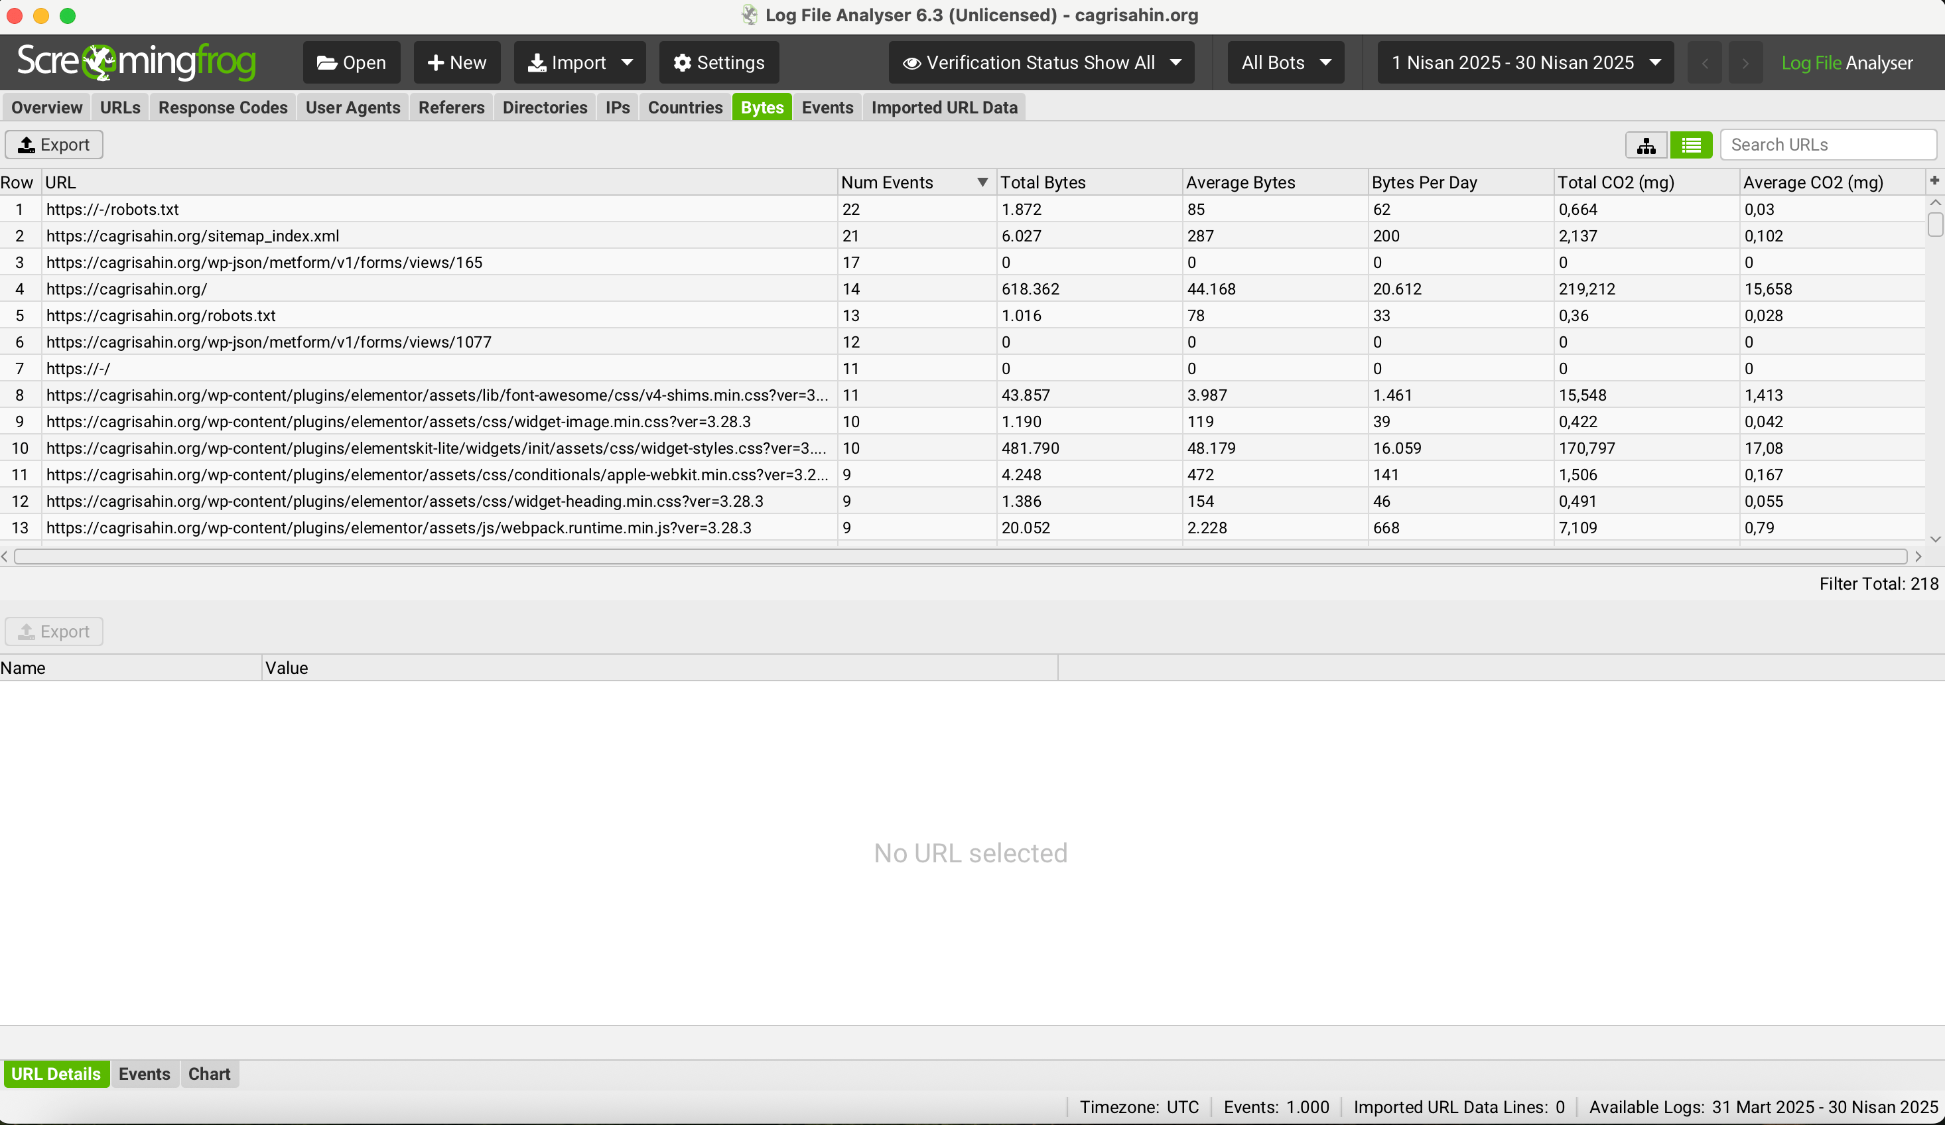
Task: Switch to the URLs tab
Action: [x=119, y=107]
